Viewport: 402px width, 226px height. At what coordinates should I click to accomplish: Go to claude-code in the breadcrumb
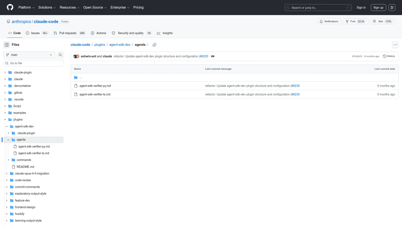click(x=80, y=45)
